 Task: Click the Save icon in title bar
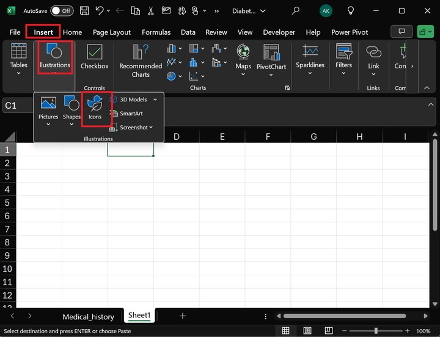pyautogui.click(x=84, y=11)
